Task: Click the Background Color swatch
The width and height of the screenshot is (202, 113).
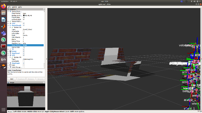Action: (x=24, y=15)
